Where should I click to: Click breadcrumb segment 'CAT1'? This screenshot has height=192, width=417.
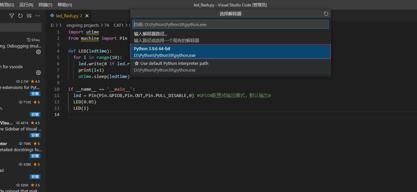pyautogui.click(x=119, y=25)
